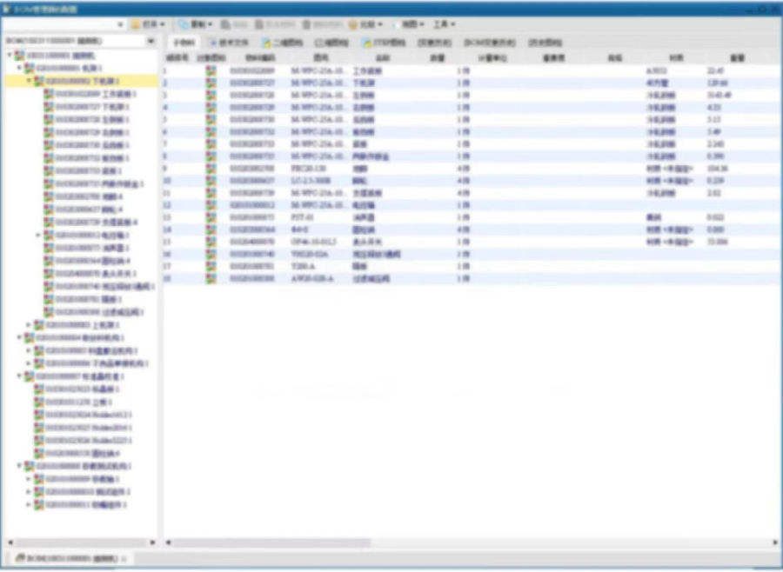Select 消声器 name cell in the table
Image resolution: width=783 pixels, height=572 pixels.
(364, 217)
